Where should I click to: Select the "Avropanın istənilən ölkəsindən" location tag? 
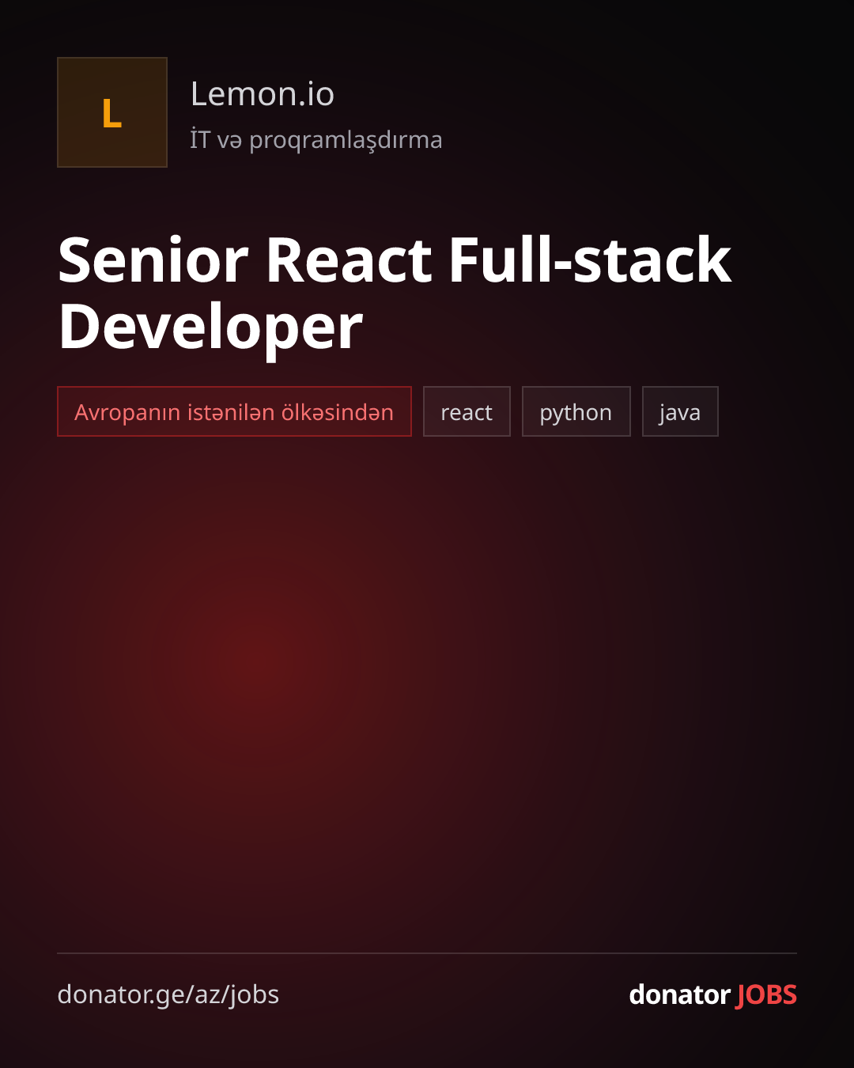(x=234, y=411)
